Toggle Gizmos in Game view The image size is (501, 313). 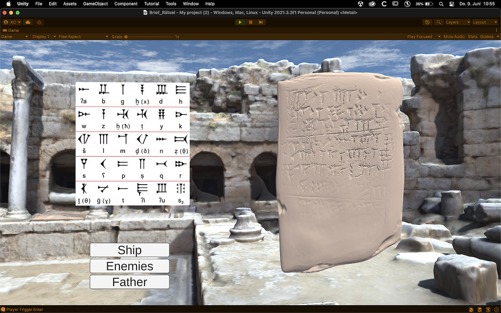tap(487, 37)
